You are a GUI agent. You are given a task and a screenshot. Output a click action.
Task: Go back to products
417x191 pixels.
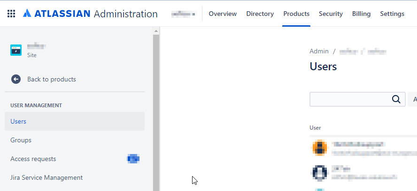pyautogui.click(x=52, y=79)
